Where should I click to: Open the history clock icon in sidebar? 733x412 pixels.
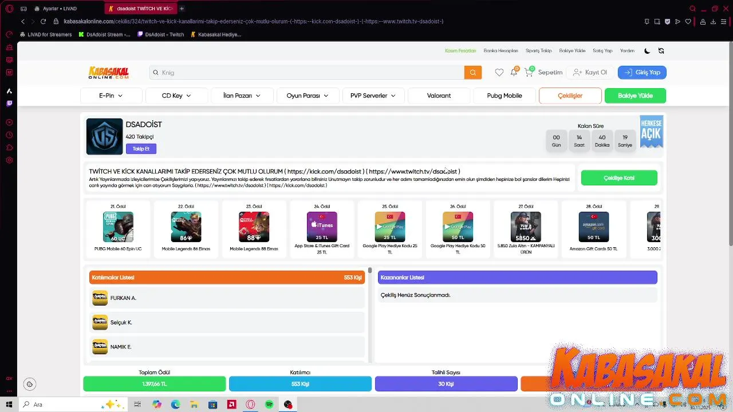tap(9, 135)
